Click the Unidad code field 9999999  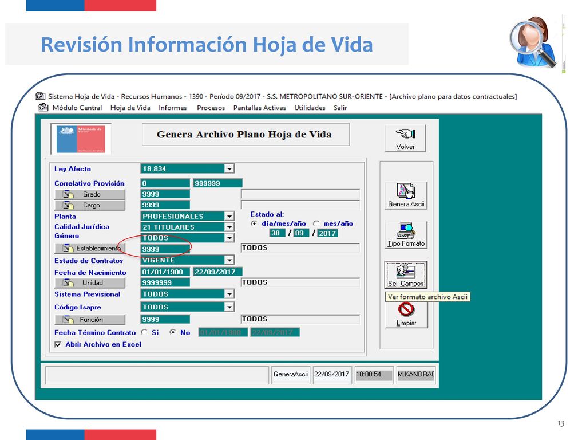click(x=165, y=283)
